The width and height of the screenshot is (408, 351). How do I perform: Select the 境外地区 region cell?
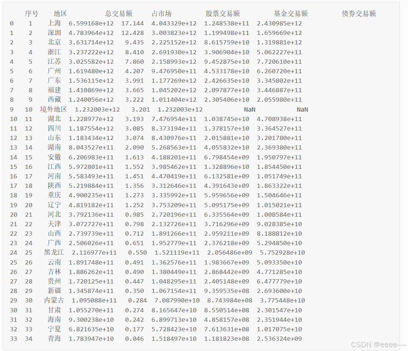click(x=53, y=109)
